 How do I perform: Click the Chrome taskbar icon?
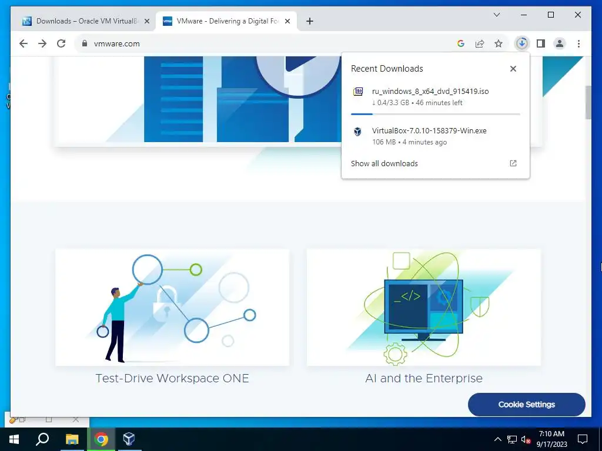point(101,439)
